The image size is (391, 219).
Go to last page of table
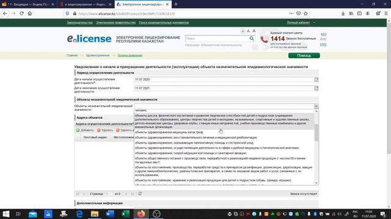click(x=133, y=193)
